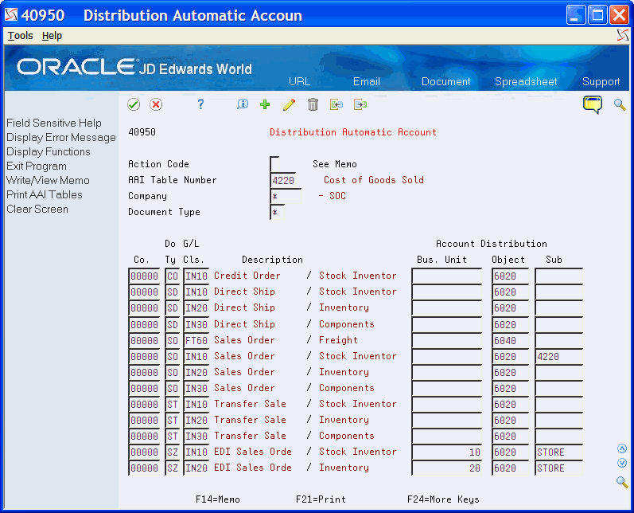The image size is (634, 513).
Task: Click the scroll down arrow icon
Action: coord(622,462)
